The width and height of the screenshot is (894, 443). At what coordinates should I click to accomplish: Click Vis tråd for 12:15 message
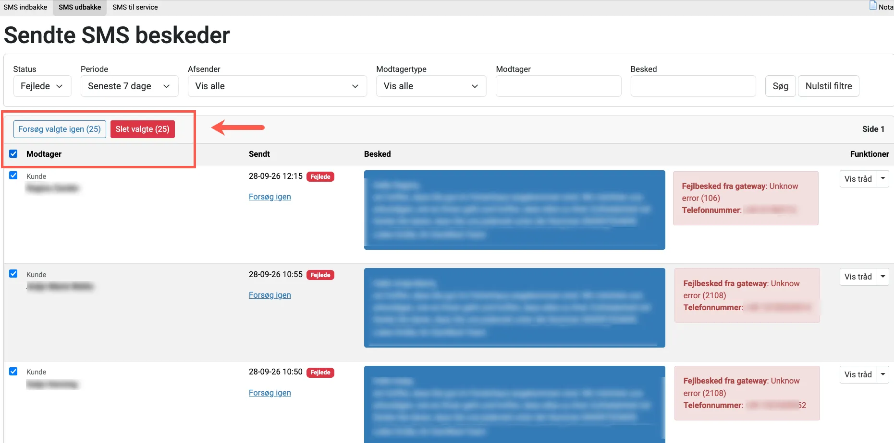click(x=858, y=179)
